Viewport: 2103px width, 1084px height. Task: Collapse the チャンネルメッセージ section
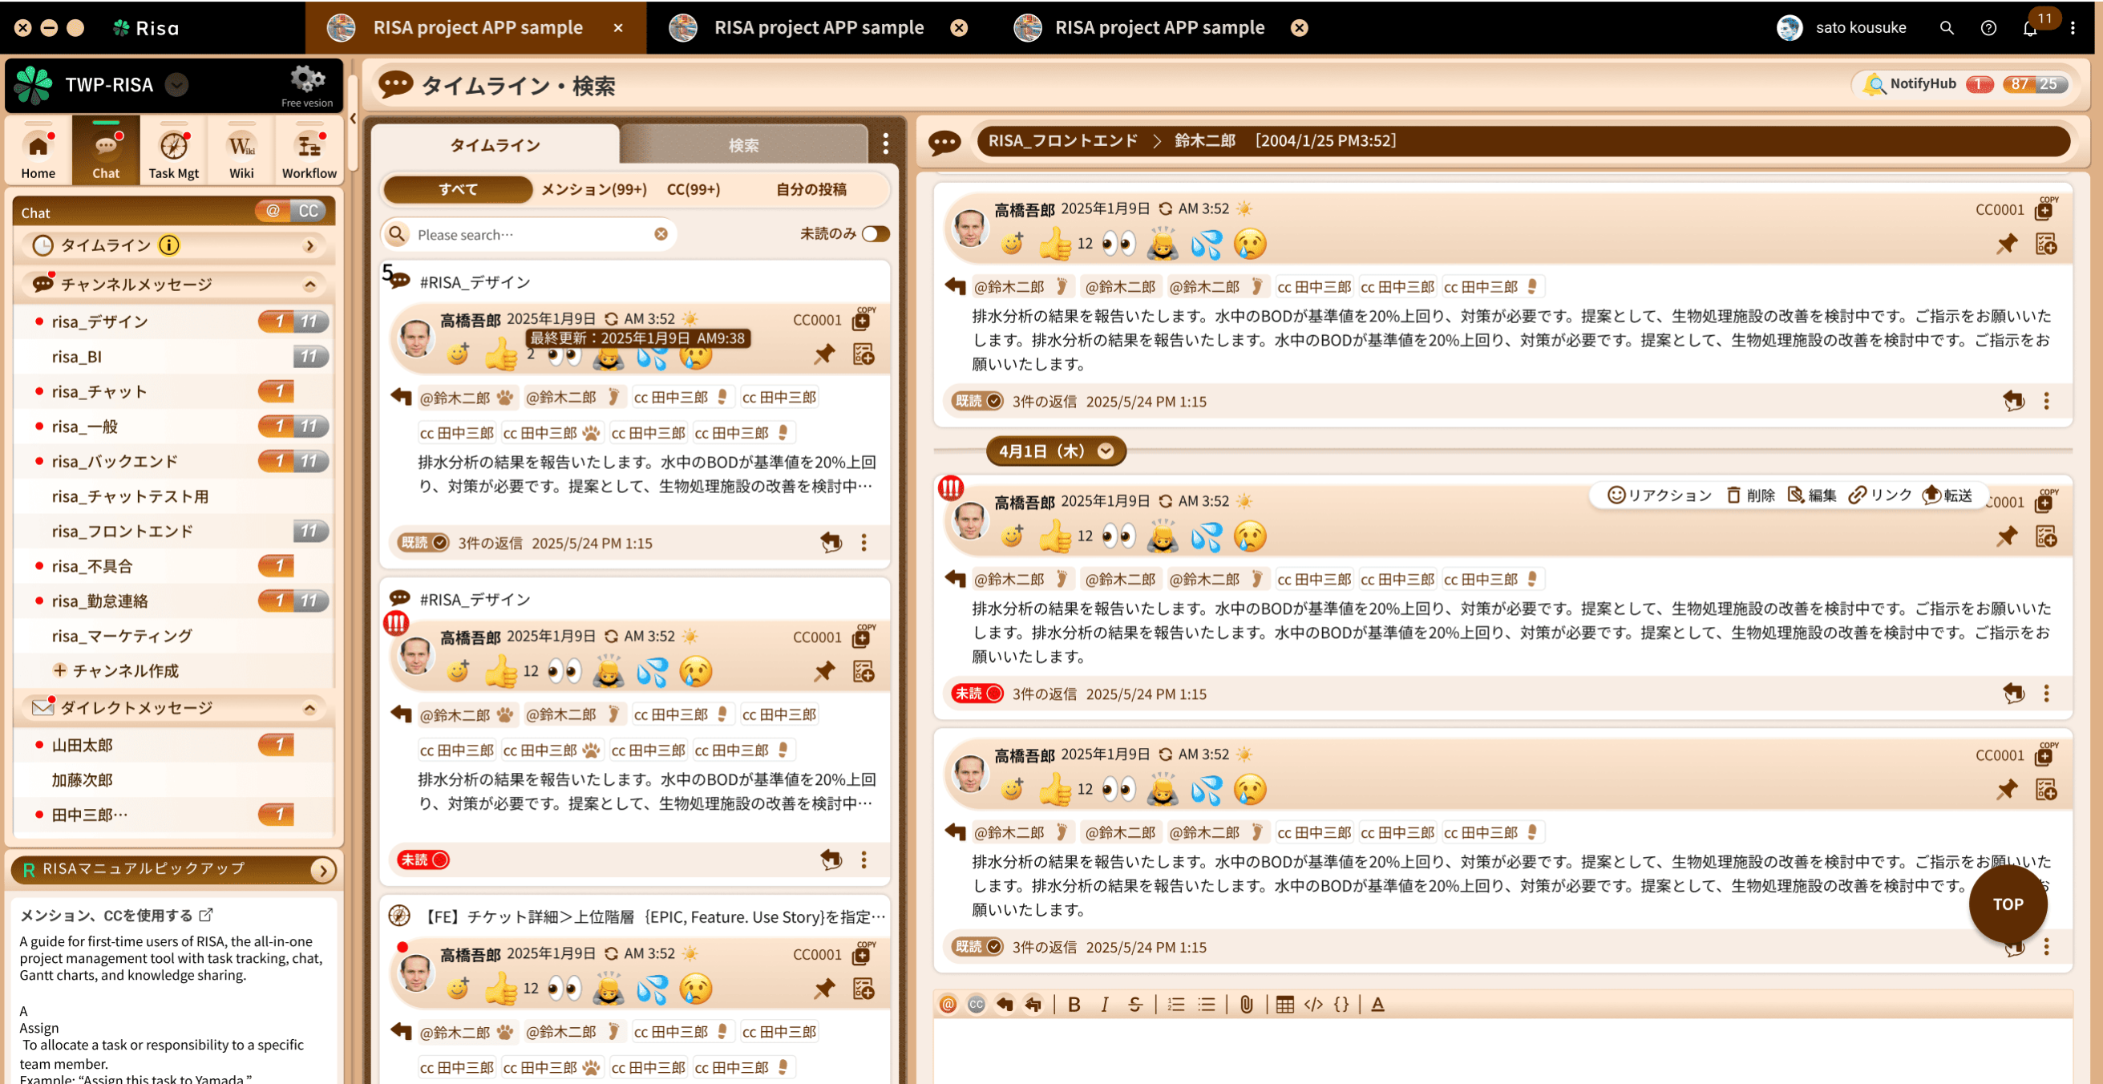pos(309,285)
